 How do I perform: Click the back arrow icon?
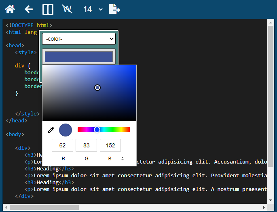pos(29,9)
